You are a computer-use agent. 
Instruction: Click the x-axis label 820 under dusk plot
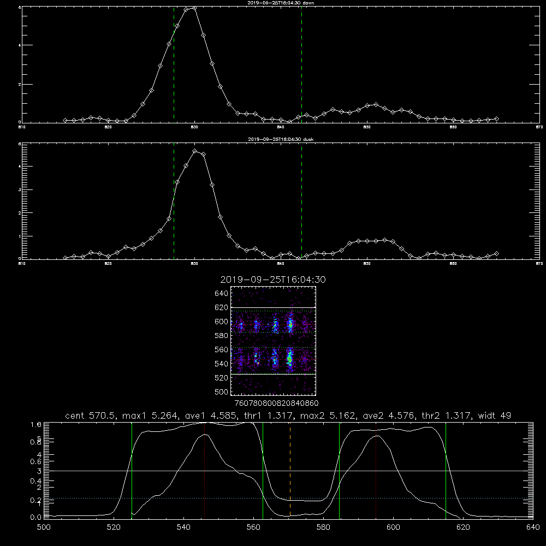(108, 264)
